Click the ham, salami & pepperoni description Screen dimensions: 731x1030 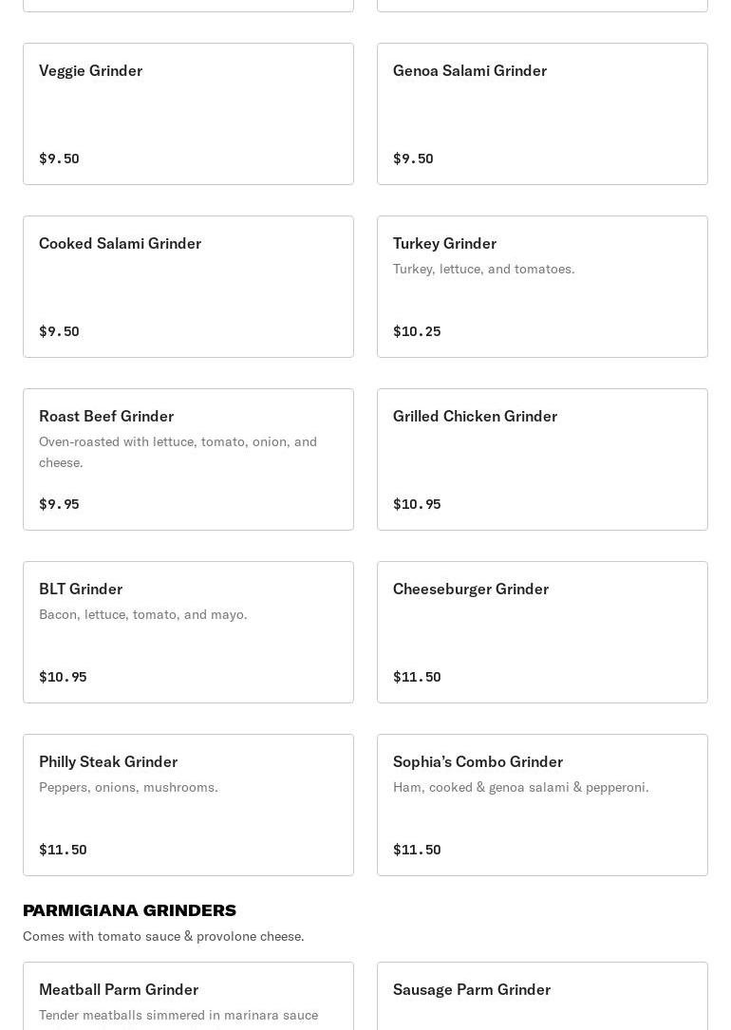coord(521,787)
